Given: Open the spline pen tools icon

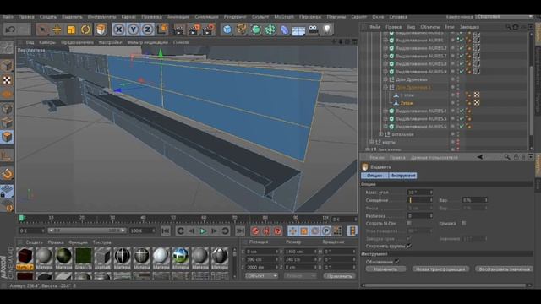Looking at the screenshot, I should (242, 30).
